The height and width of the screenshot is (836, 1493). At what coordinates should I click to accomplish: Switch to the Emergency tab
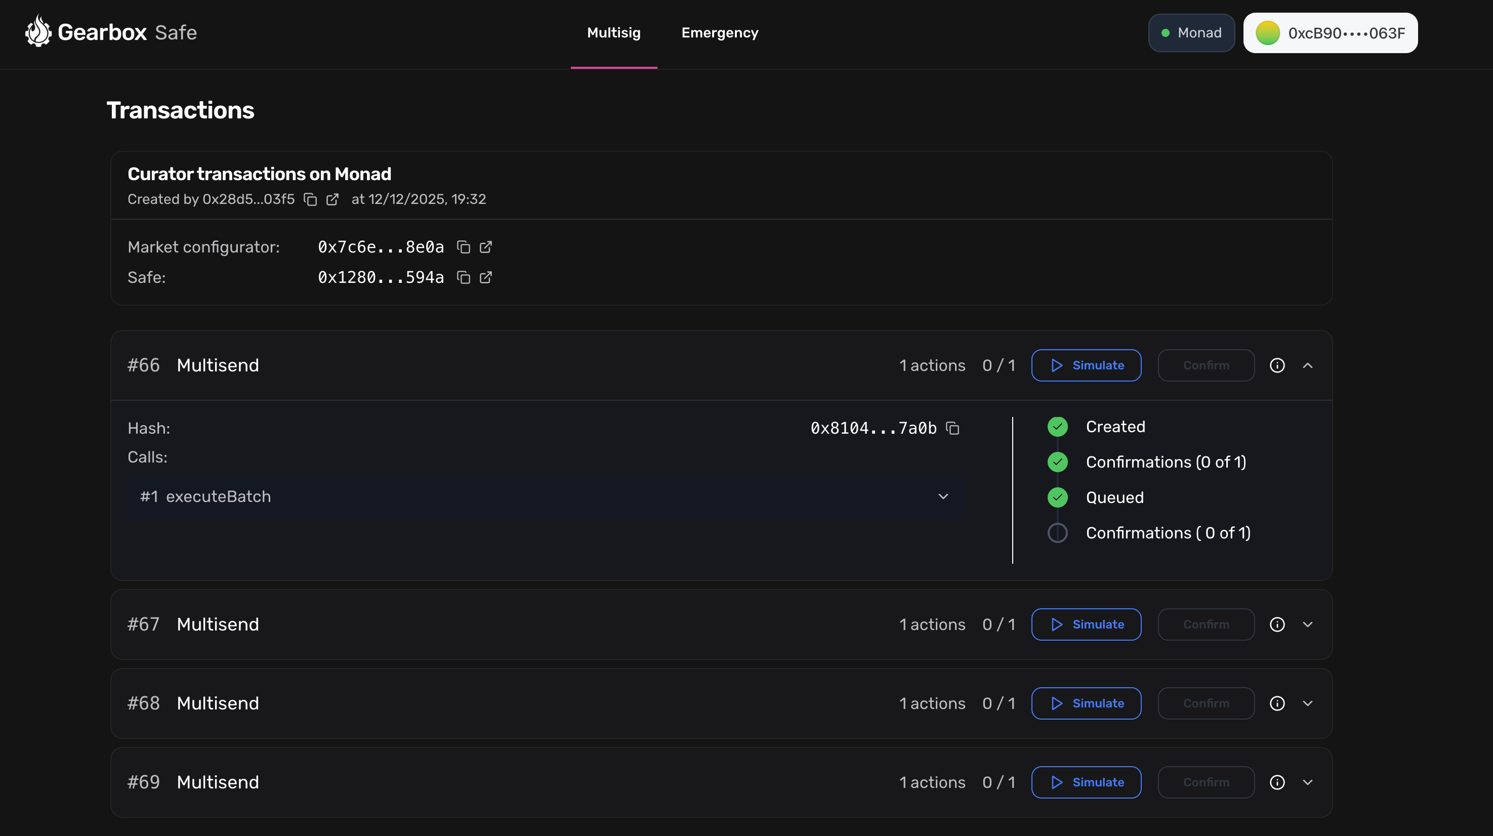(x=719, y=33)
